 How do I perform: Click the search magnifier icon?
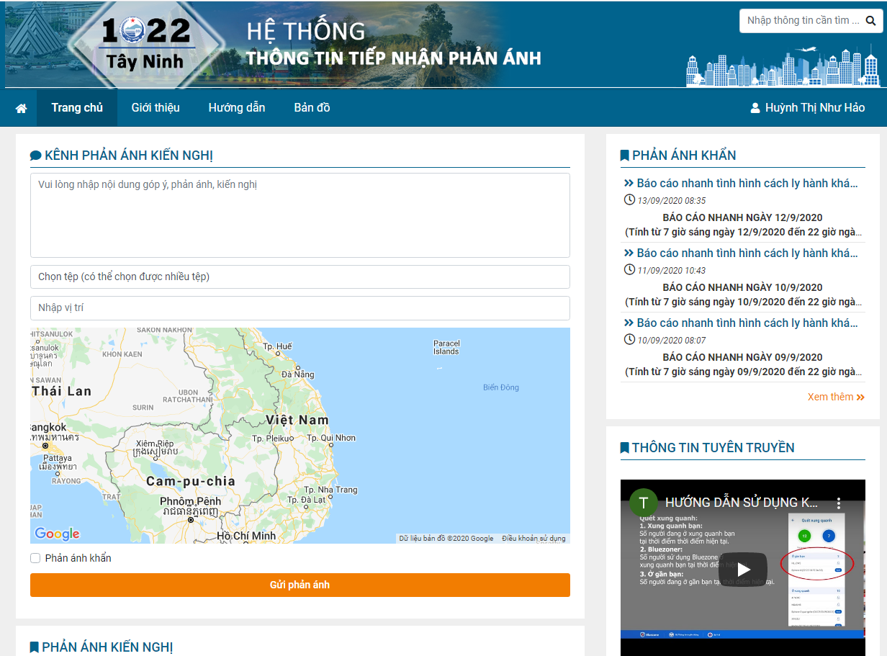coord(871,21)
